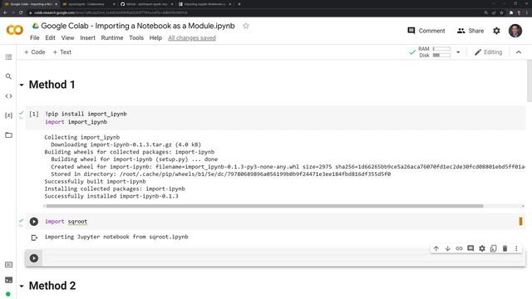Open the user account avatar

[x=515, y=31]
